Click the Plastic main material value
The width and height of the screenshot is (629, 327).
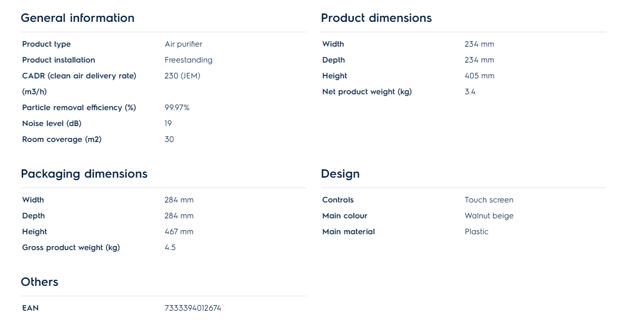click(476, 232)
